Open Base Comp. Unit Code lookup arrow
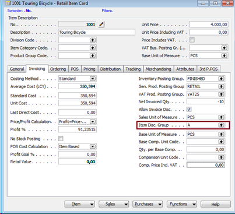 point(221,142)
